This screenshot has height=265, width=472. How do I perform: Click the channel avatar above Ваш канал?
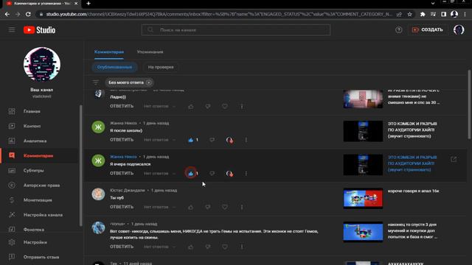[42, 64]
